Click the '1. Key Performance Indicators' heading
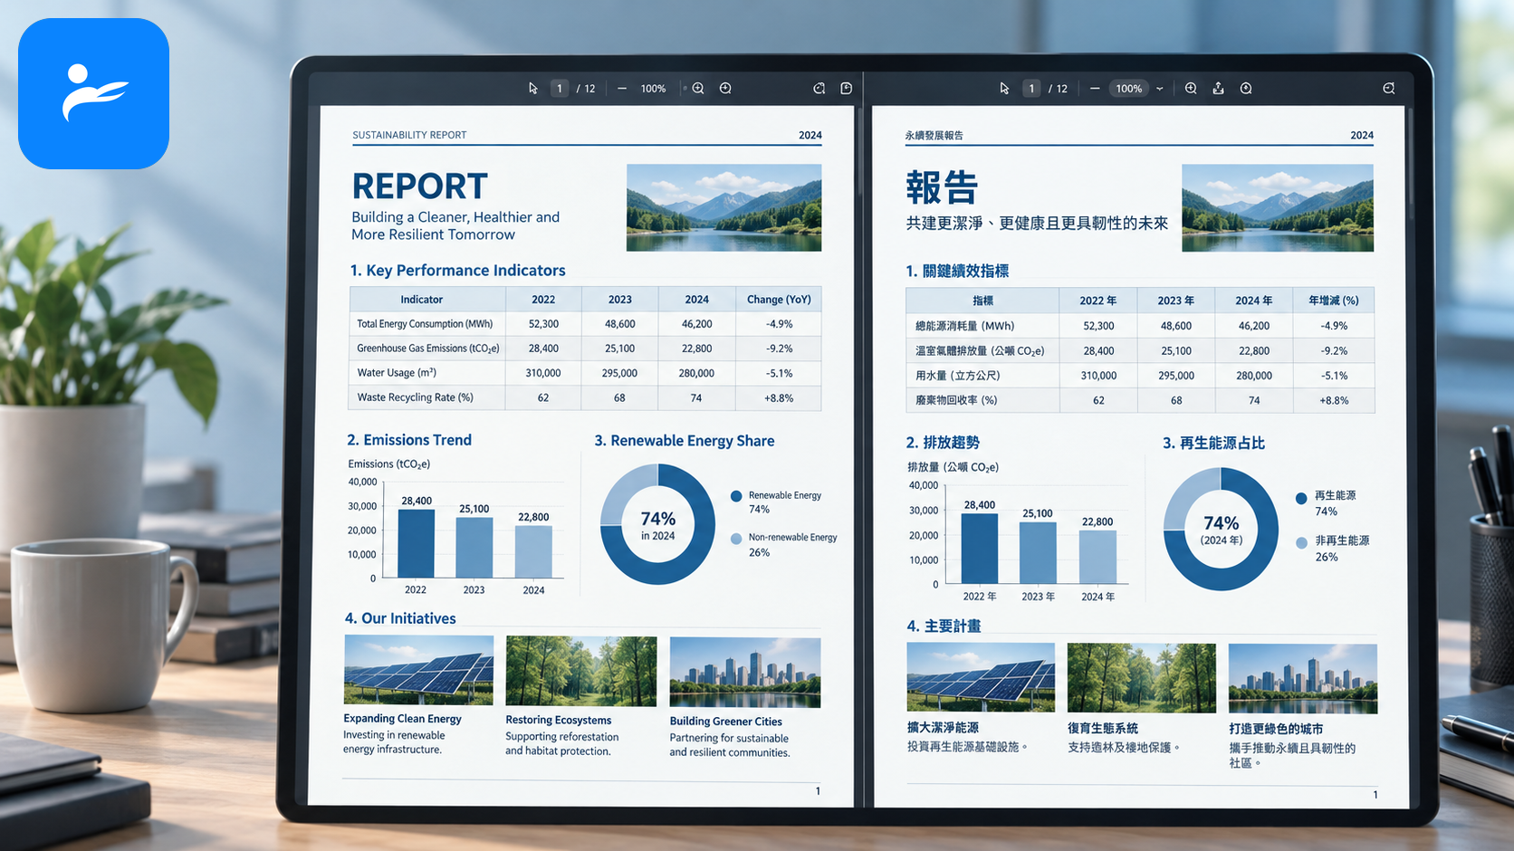1514x851 pixels. [x=457, y=271]
